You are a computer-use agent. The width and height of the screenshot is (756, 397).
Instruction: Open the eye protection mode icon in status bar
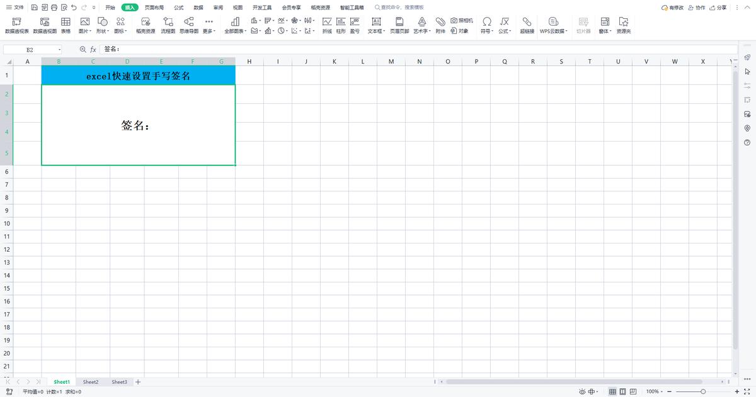[x=583, y=391]
